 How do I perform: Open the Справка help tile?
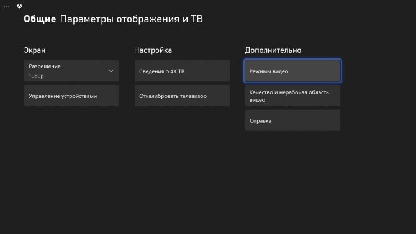click(x=292, y=120)
